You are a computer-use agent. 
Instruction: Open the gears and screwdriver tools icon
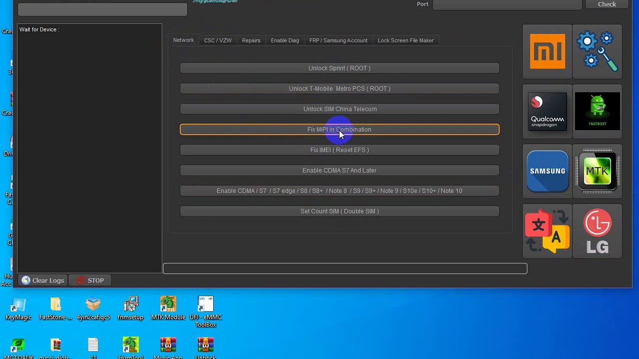[x=597, y=51]
